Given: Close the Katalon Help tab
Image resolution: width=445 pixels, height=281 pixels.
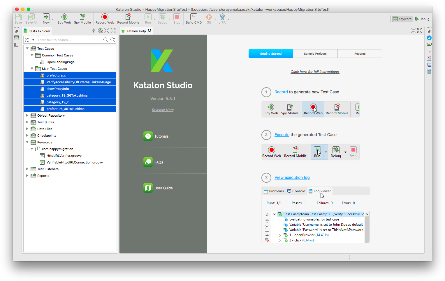Looking at the screenshot, I should click(149, 31).
